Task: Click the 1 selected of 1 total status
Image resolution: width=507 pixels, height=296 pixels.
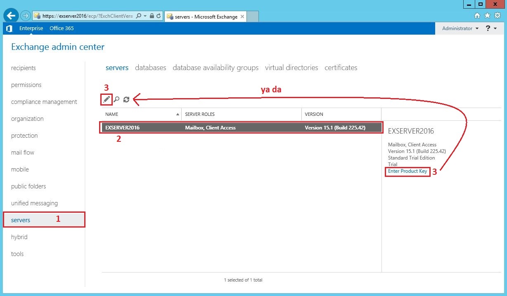Action: [x=243, y=280]
